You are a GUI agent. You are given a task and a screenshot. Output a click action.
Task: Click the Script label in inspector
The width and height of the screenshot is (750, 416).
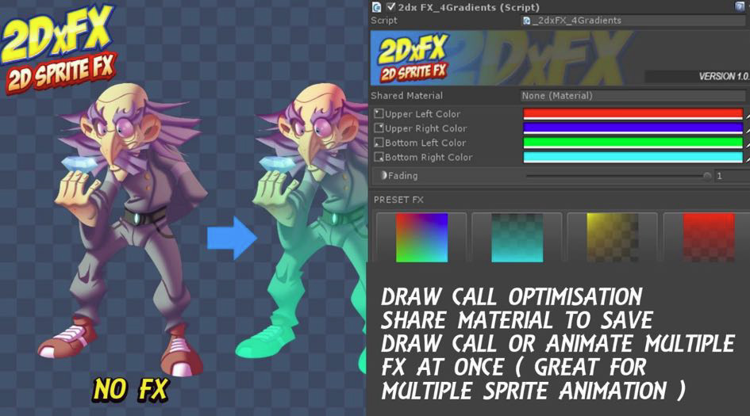383,21
